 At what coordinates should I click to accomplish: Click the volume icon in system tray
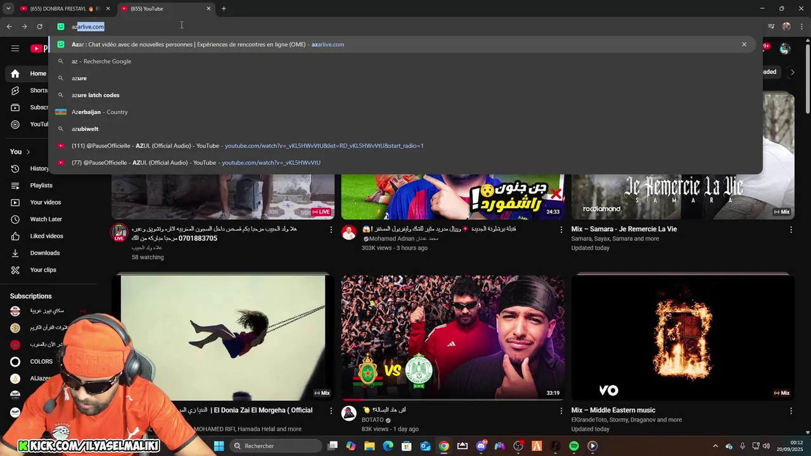coord(767,446)
